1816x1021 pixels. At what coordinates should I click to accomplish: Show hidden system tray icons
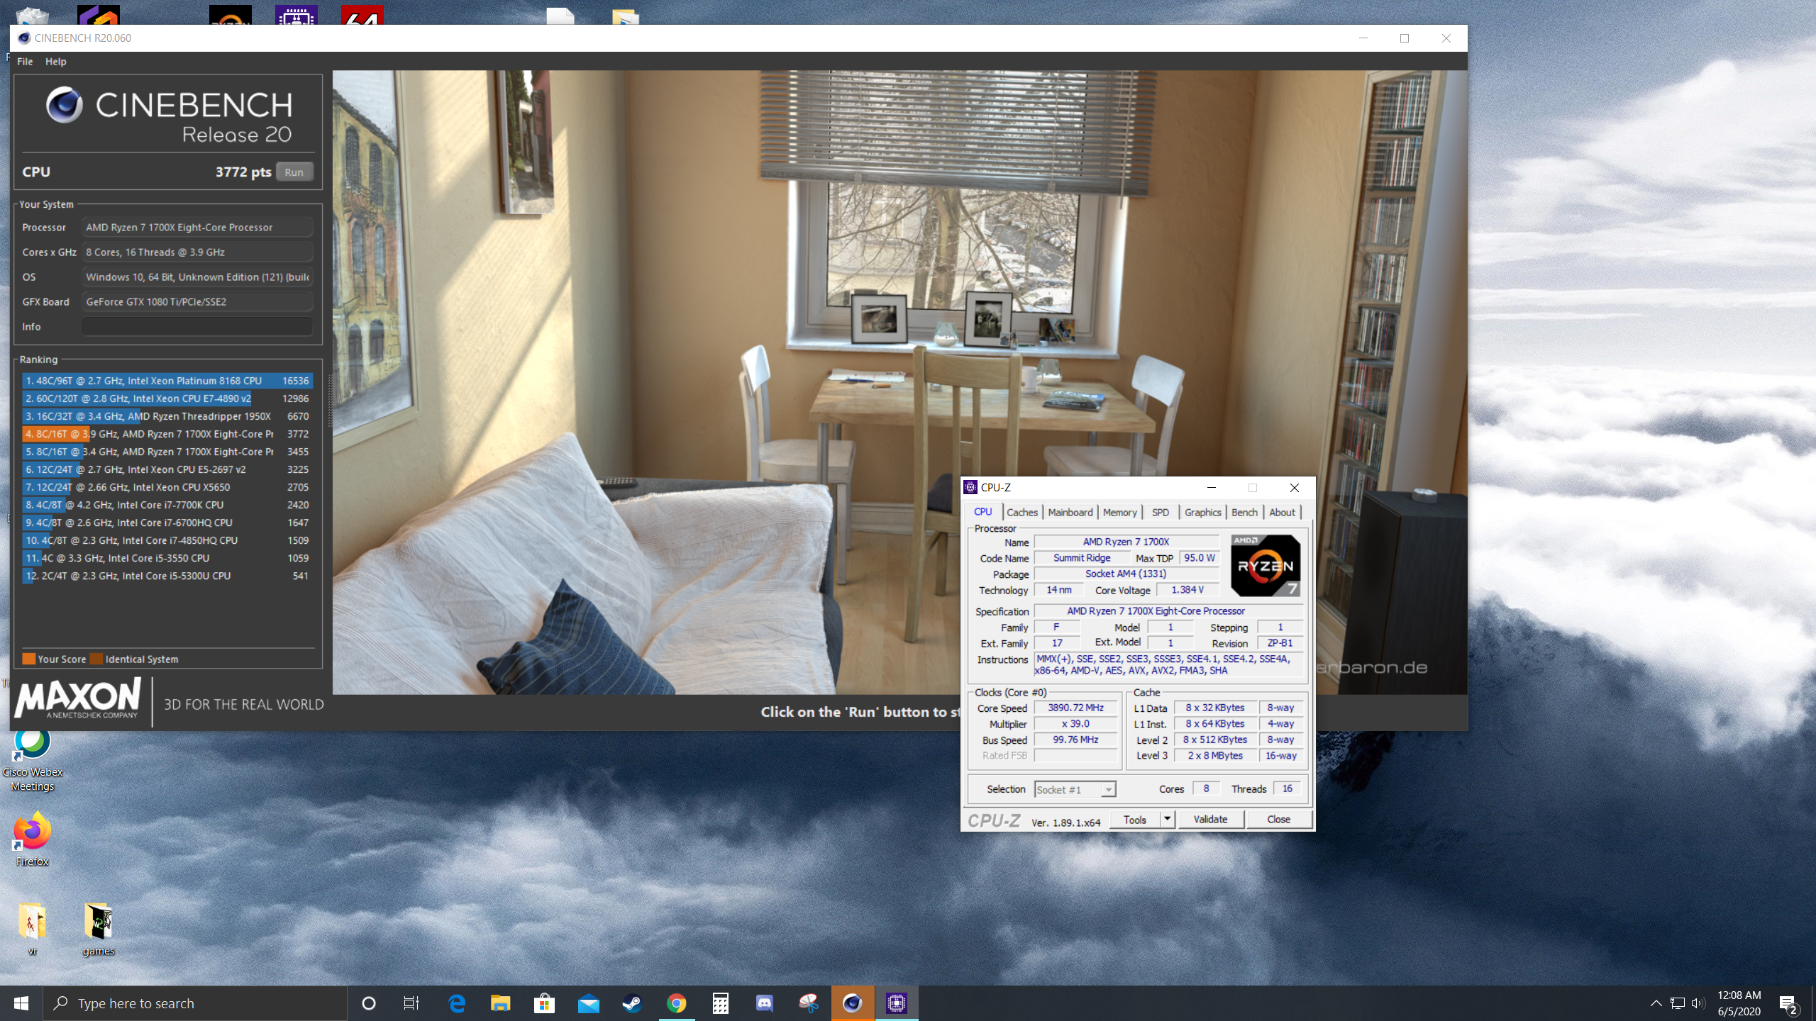[1656, 1003]
